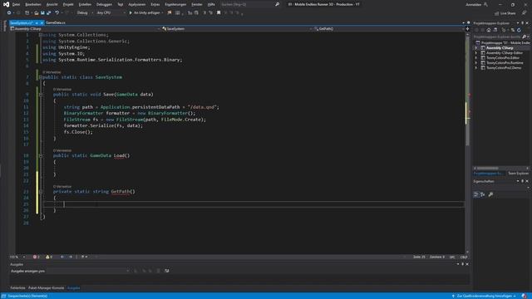Open the Debuggen menu
The width and height of the screenshot is (532, 299).
click(x=104, y=4)
